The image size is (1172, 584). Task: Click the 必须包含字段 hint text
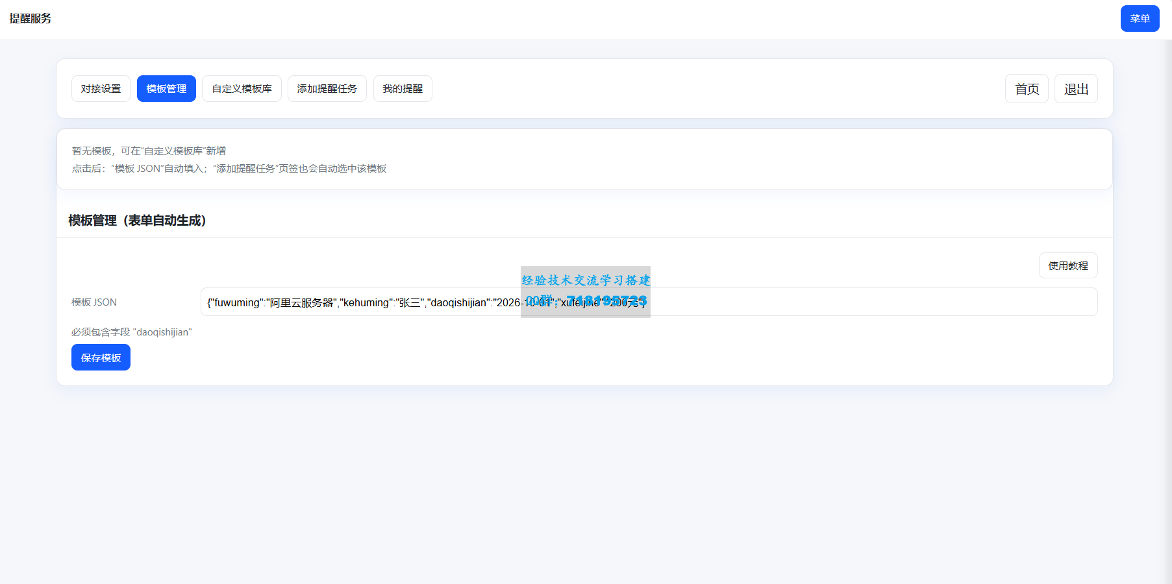(132, 332)
